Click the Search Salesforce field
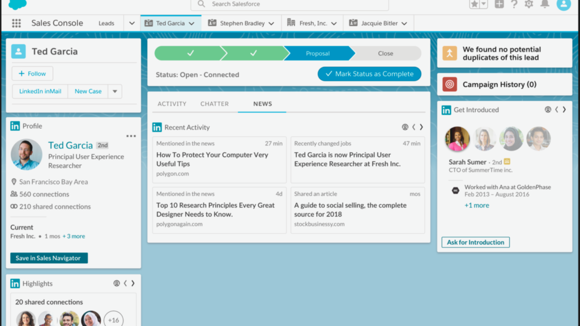 coord(289,5)
